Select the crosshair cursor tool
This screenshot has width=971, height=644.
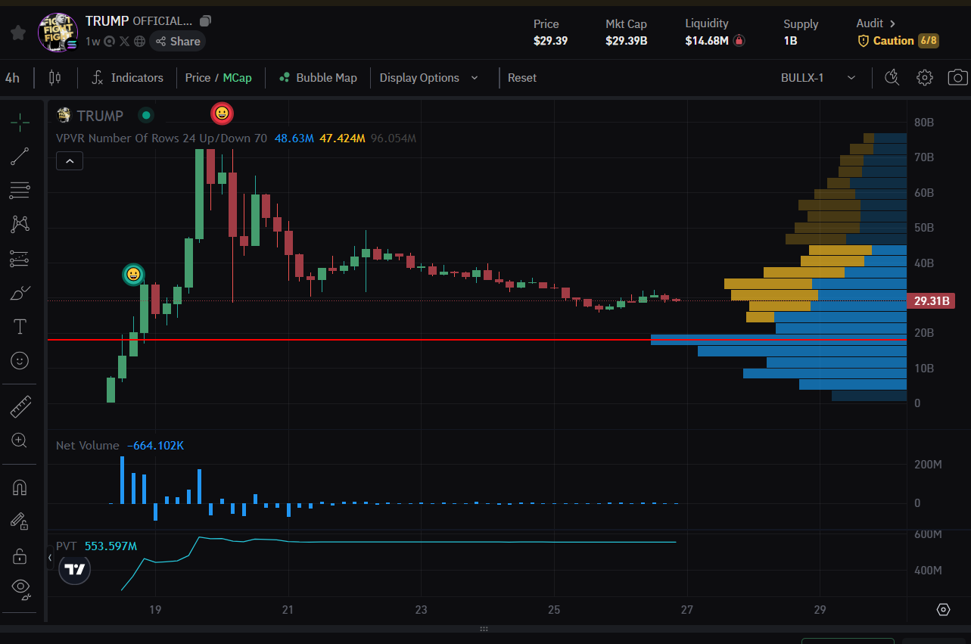(20, 121)
